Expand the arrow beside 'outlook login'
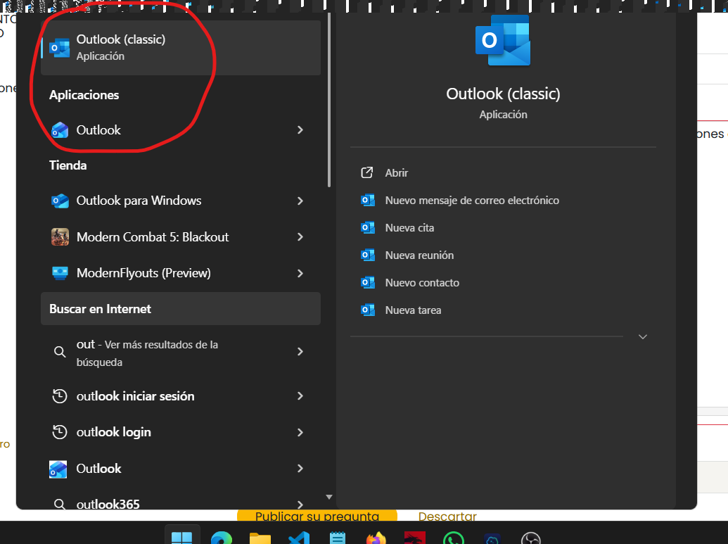728x544 pixels. [300, 432]
